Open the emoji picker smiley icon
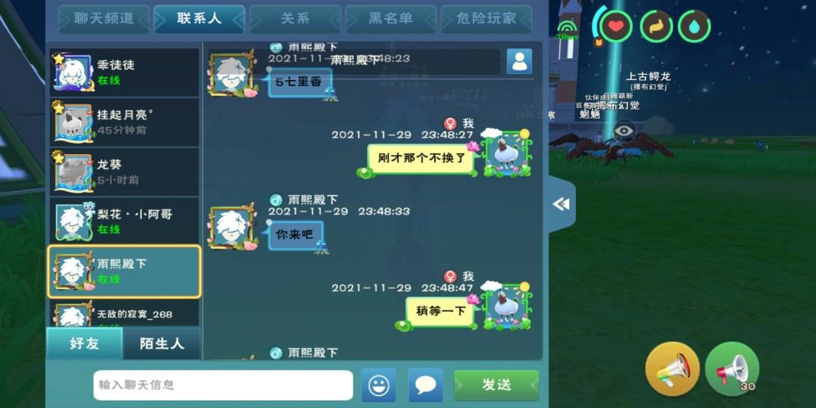 (379, 385)
